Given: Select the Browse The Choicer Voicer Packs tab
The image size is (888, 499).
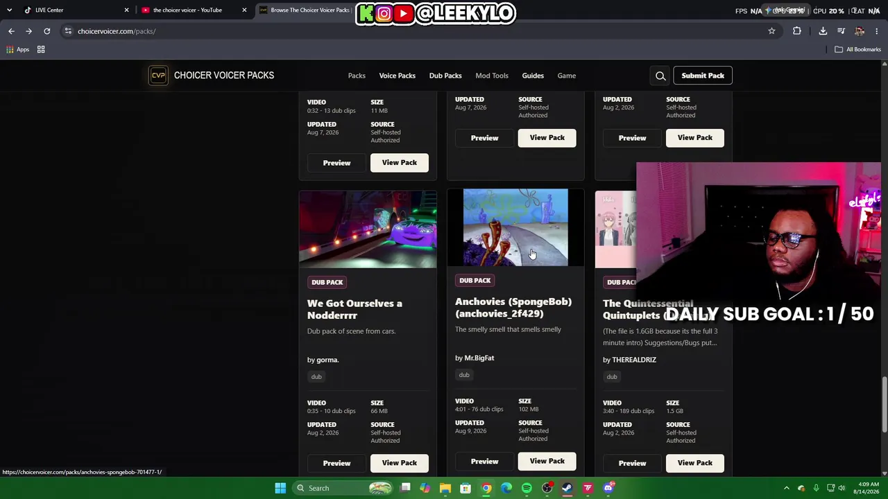Looking at the screenshot, I should pyautogui.click(x=305, y=10).
